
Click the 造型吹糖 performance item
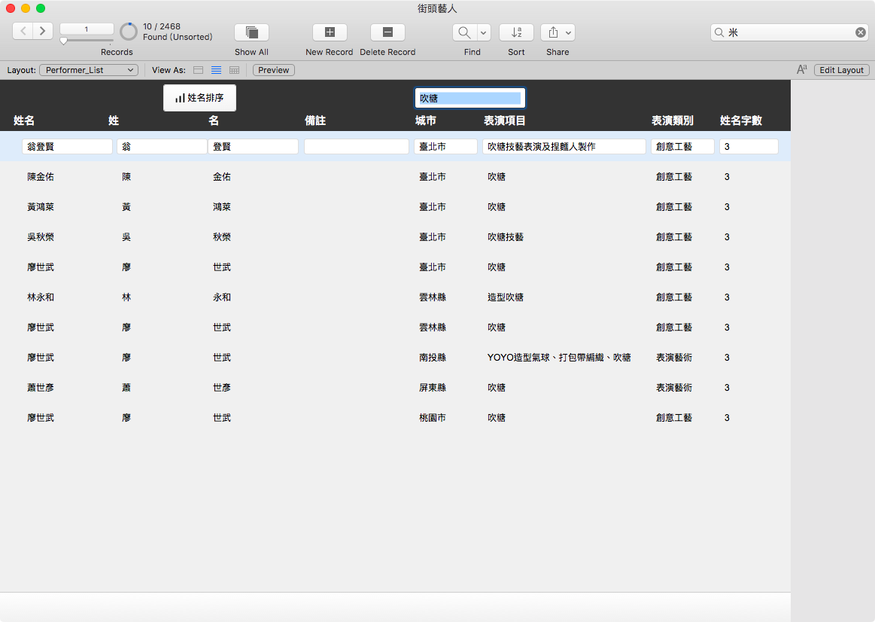coord(506,297)
